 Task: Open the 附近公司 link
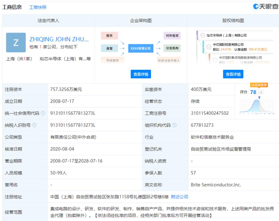[180, 197]
